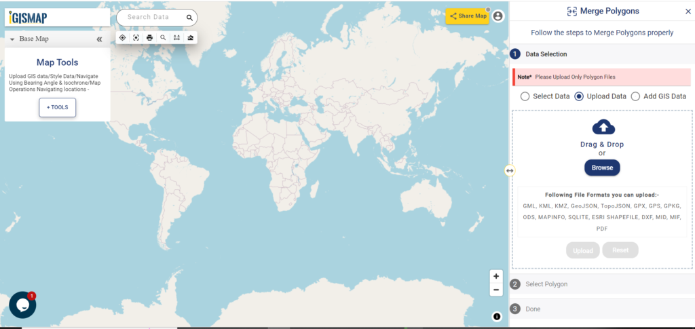Screen dimensions: 695x329
Task: Open the chat support bubble
Action: coord(22,305)
